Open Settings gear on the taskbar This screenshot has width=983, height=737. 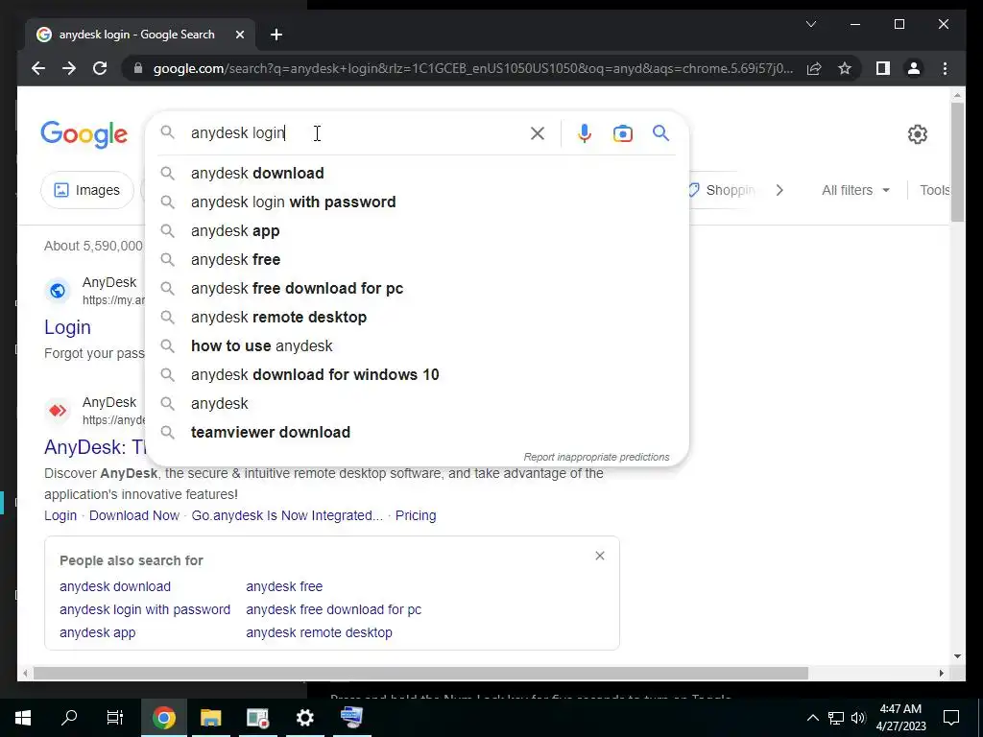point(304,718)
